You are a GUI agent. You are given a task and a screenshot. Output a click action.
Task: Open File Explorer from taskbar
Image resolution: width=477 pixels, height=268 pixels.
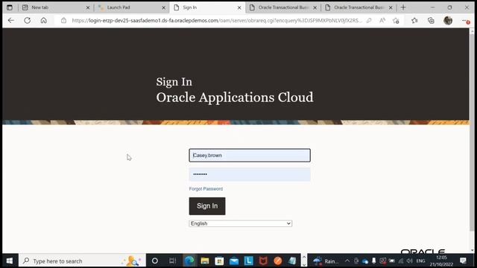click(205, 261)
